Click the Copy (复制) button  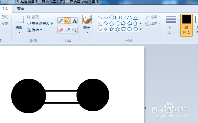(x=5, y=23)
